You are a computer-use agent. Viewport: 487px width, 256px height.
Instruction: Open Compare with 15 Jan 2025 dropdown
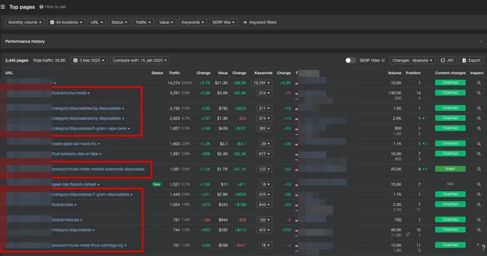[x=140, y=60]
